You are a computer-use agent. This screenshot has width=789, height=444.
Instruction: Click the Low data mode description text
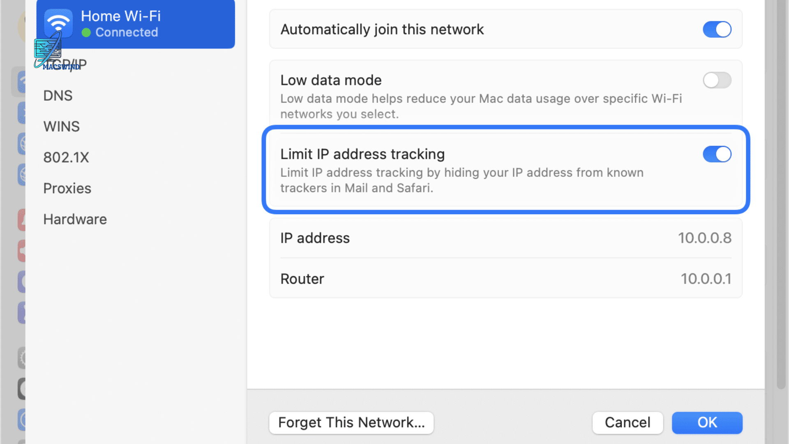click(x=481, y=106)
